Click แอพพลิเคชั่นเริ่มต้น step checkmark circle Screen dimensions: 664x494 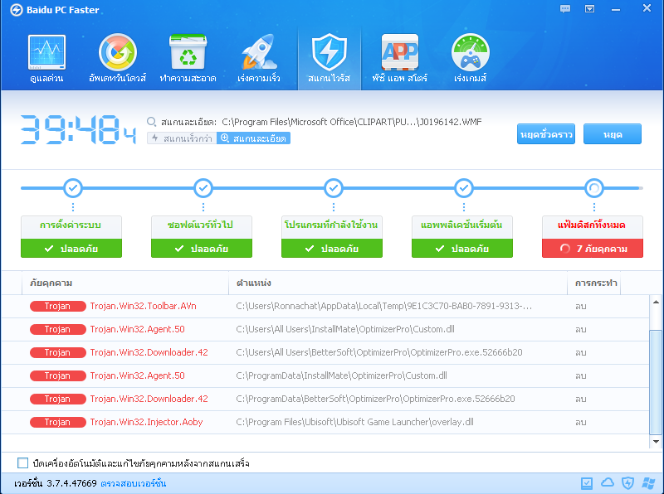pos(464,188)
